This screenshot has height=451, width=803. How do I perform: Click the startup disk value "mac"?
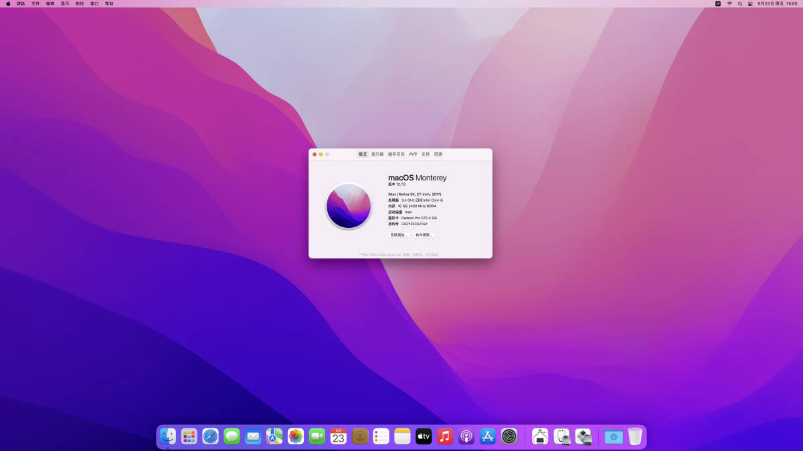[408, 212]
